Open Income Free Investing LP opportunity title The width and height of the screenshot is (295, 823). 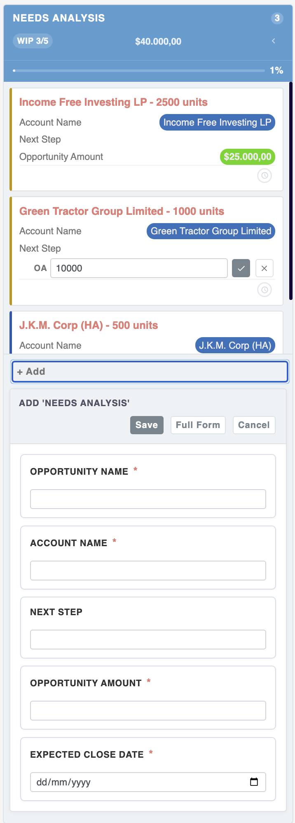click(113, 102)
